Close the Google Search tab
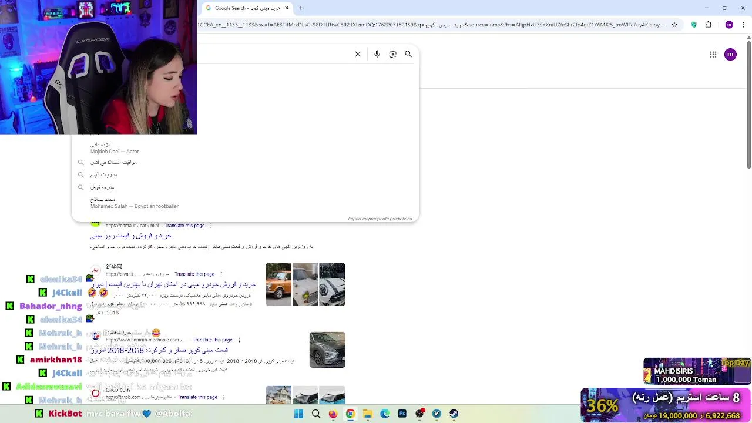Viewport: 752px width, 423px height. tap(287, 8)
